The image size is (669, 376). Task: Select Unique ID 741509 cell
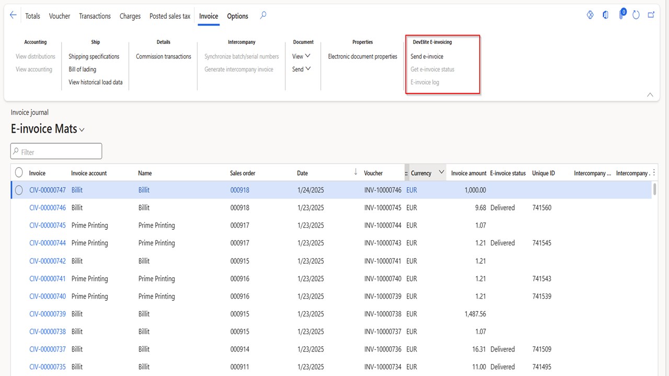coord(541,349)
